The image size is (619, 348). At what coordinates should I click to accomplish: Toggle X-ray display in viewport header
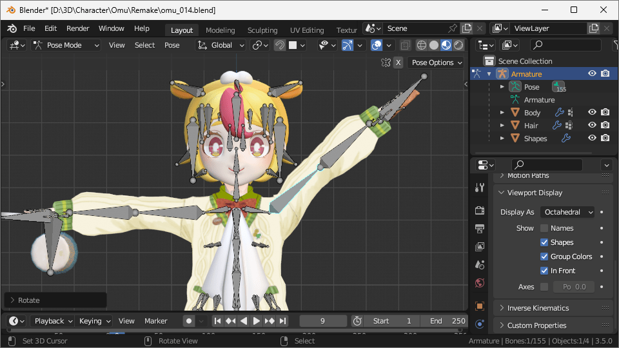pos(405,45)
